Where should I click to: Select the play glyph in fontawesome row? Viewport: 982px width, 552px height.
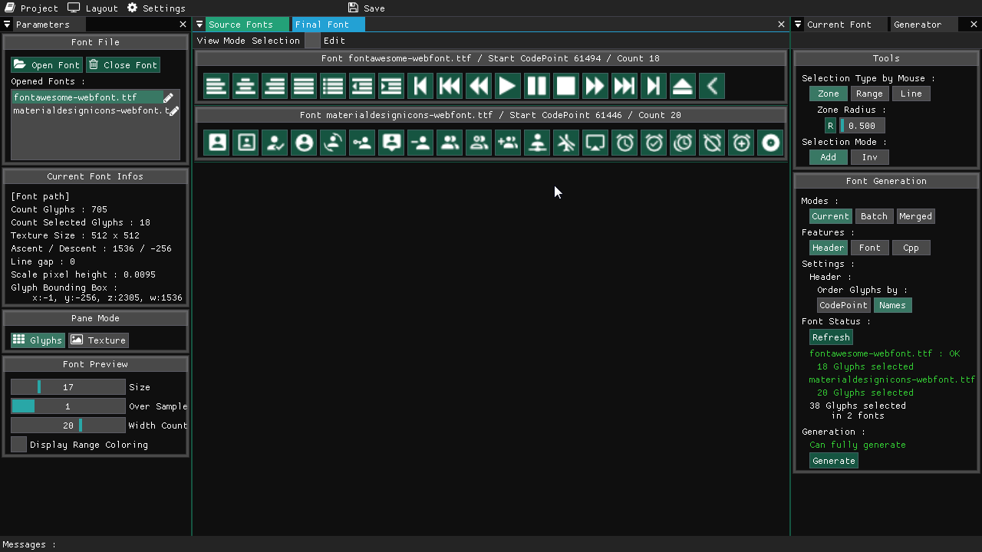pyautogui.click(x=507, y=85)
